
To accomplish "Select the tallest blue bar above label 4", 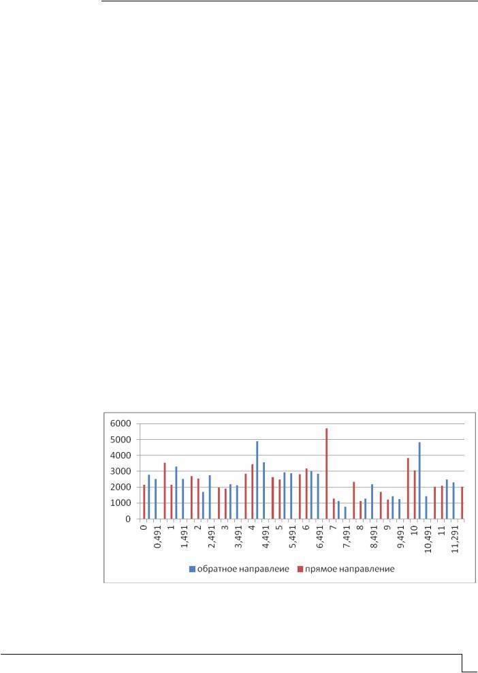I will (257, 480).
